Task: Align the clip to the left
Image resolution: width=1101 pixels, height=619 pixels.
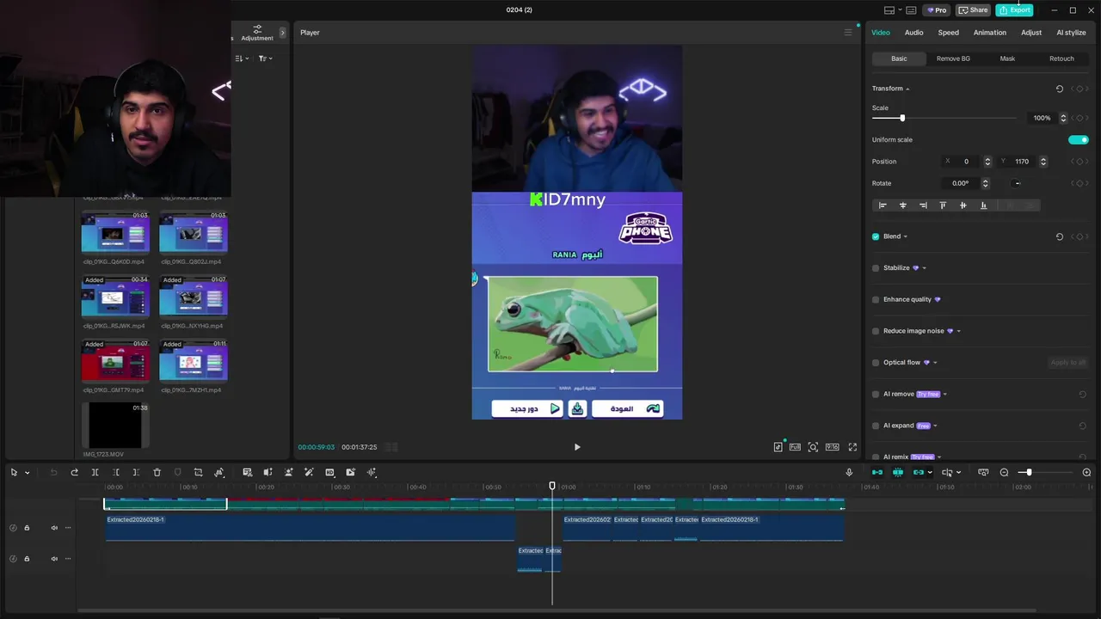Action: [x=882, y=205]
